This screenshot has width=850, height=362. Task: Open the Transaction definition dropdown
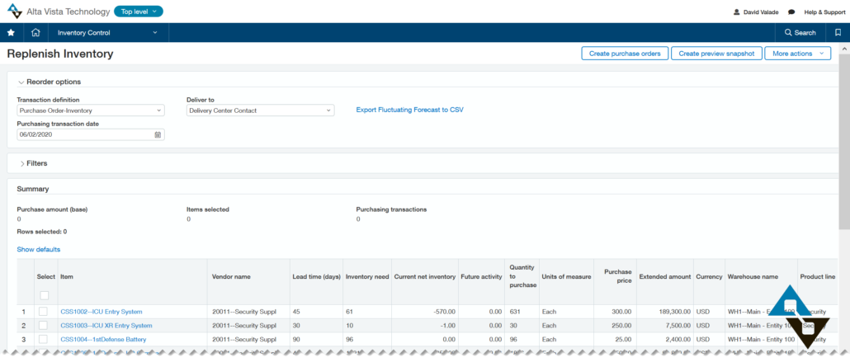[x=91, y=110]
